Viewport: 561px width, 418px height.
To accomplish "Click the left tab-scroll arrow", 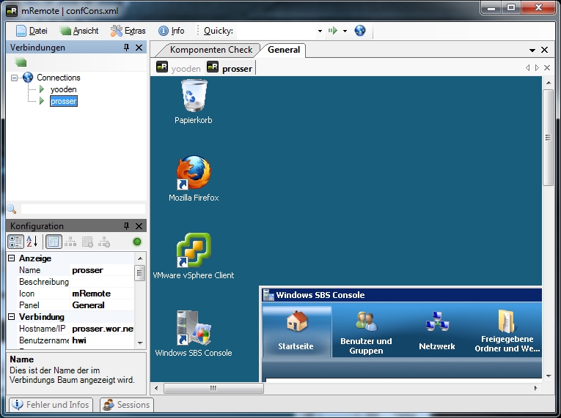I will 527,67.
